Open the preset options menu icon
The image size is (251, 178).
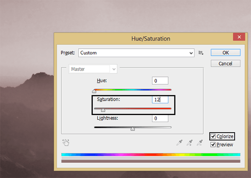point(201,53)
